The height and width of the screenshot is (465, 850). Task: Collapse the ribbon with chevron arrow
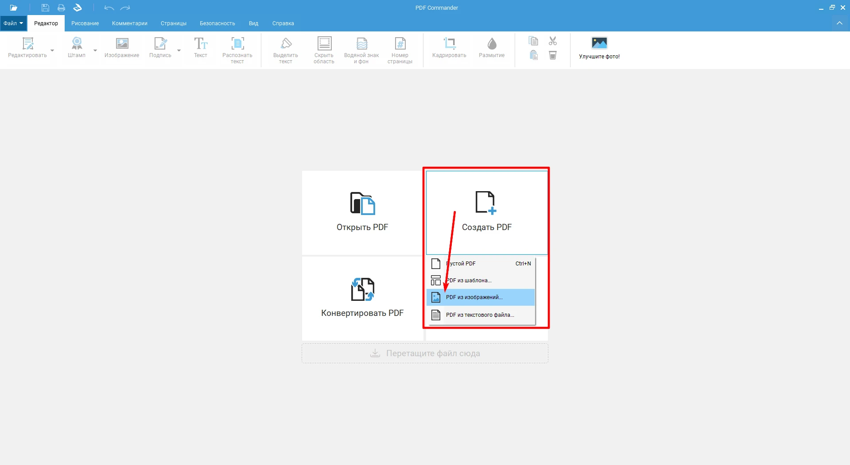click(839, 23)
